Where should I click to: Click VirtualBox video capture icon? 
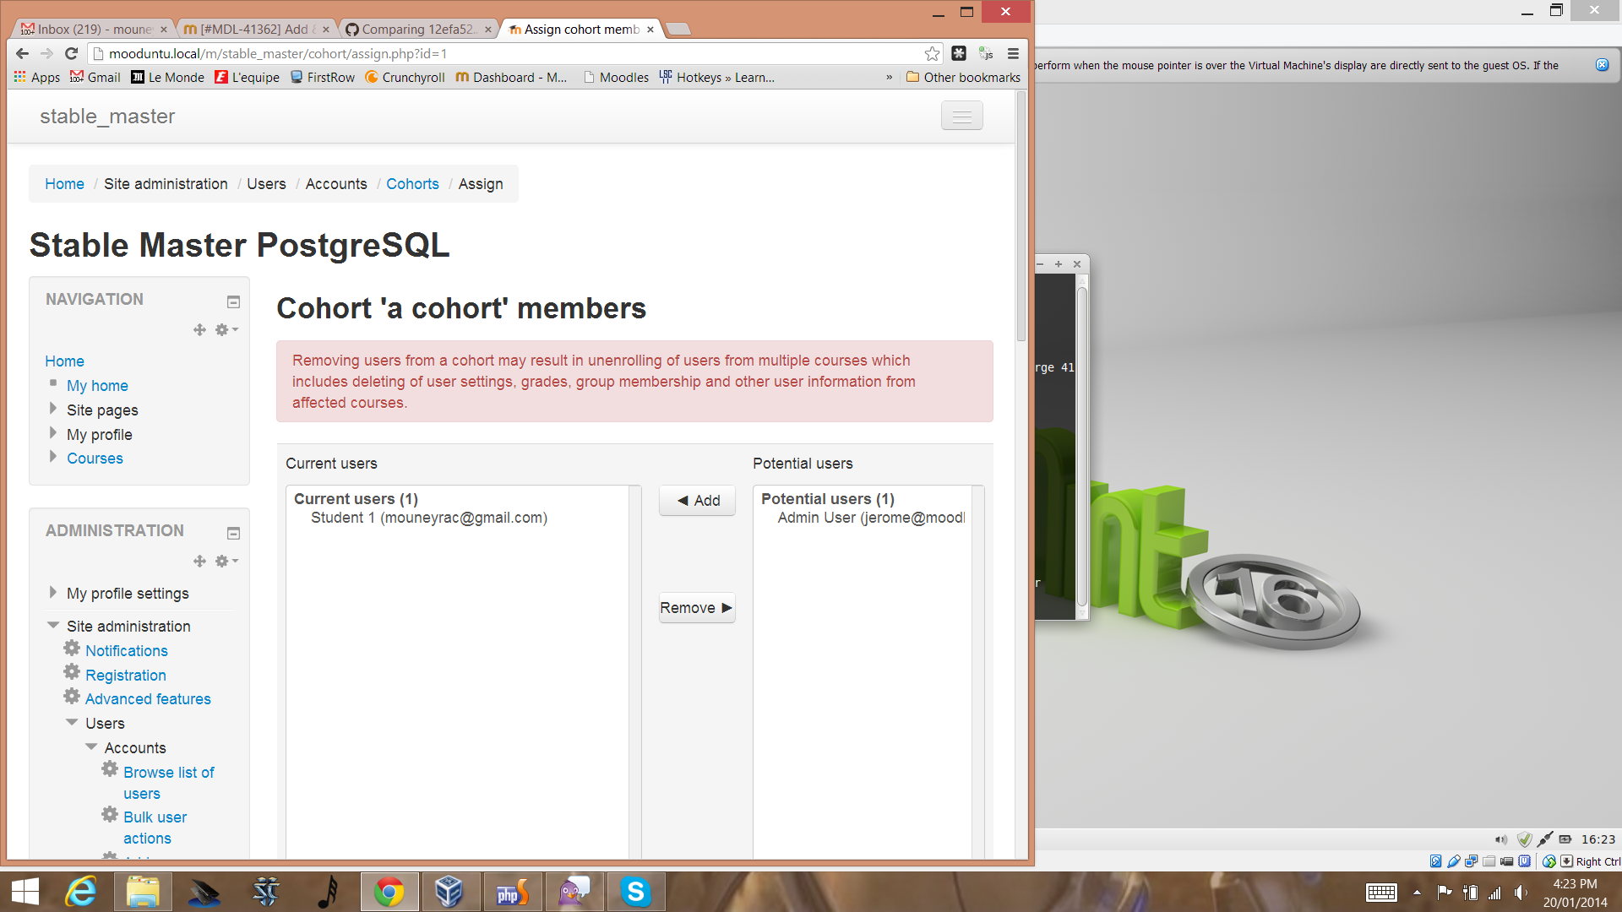[x=1506, y=861]
